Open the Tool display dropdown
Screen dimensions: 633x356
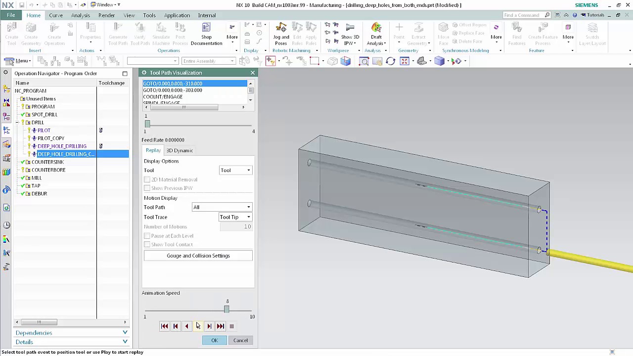click(x=235, y=170)
